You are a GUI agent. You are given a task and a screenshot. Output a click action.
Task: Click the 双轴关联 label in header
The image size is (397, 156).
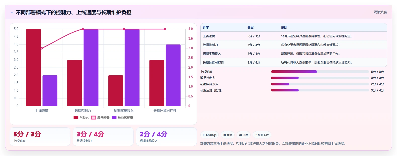(x=380, y=12)
